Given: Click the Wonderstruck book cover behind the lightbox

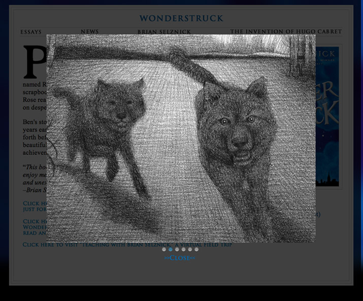Looking at the screenshot, I should pyautogui.click(x=327, y=116).
